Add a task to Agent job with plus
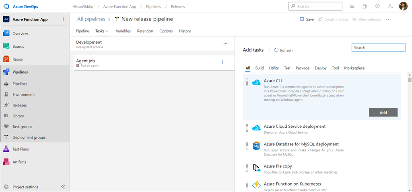 [222, 62]
